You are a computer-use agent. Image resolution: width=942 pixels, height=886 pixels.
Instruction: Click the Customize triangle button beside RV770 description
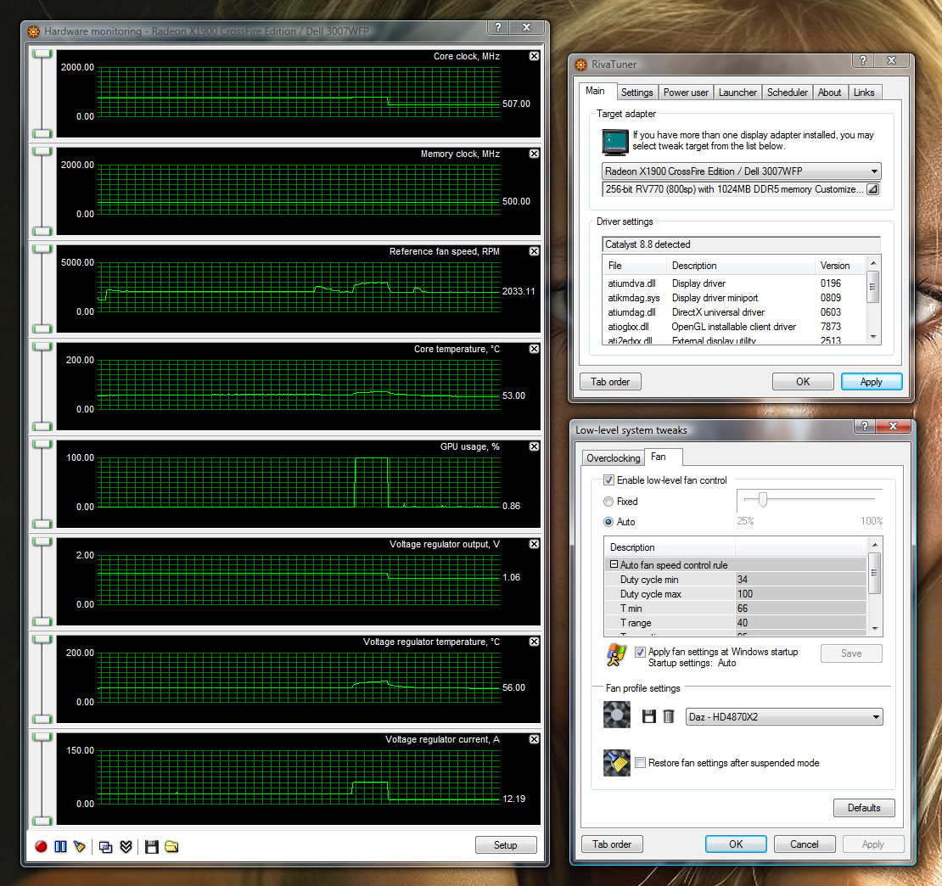tap(873, 189)
